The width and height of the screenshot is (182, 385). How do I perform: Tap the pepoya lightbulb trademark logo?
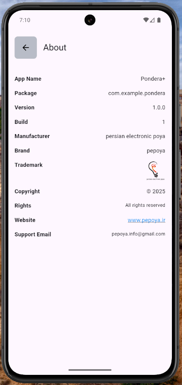156,171
